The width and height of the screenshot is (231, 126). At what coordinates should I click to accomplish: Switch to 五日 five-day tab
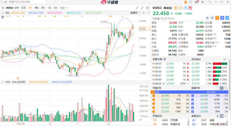click(x=23, y=8)
